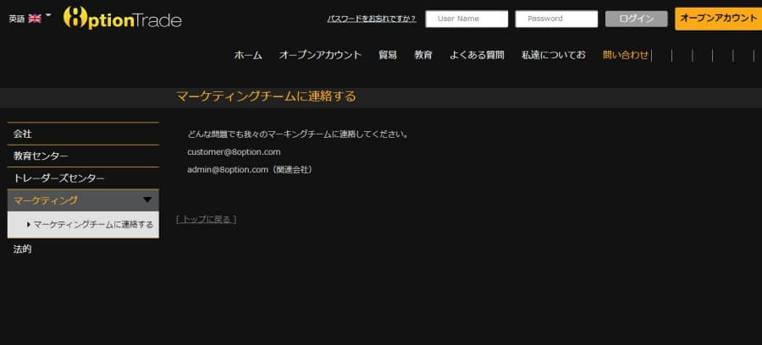This screenshot has width=762, height=345.
Task: Open the 貿易 menu item
Action: coord(388,55)
